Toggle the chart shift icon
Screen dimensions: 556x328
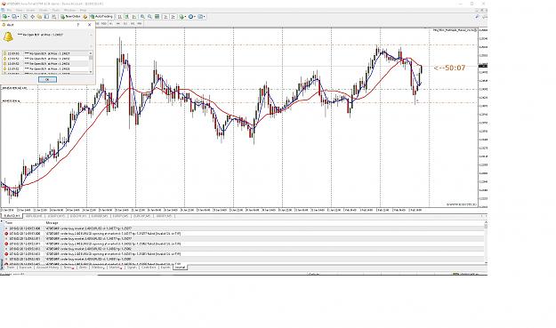[x=173, y=17]
